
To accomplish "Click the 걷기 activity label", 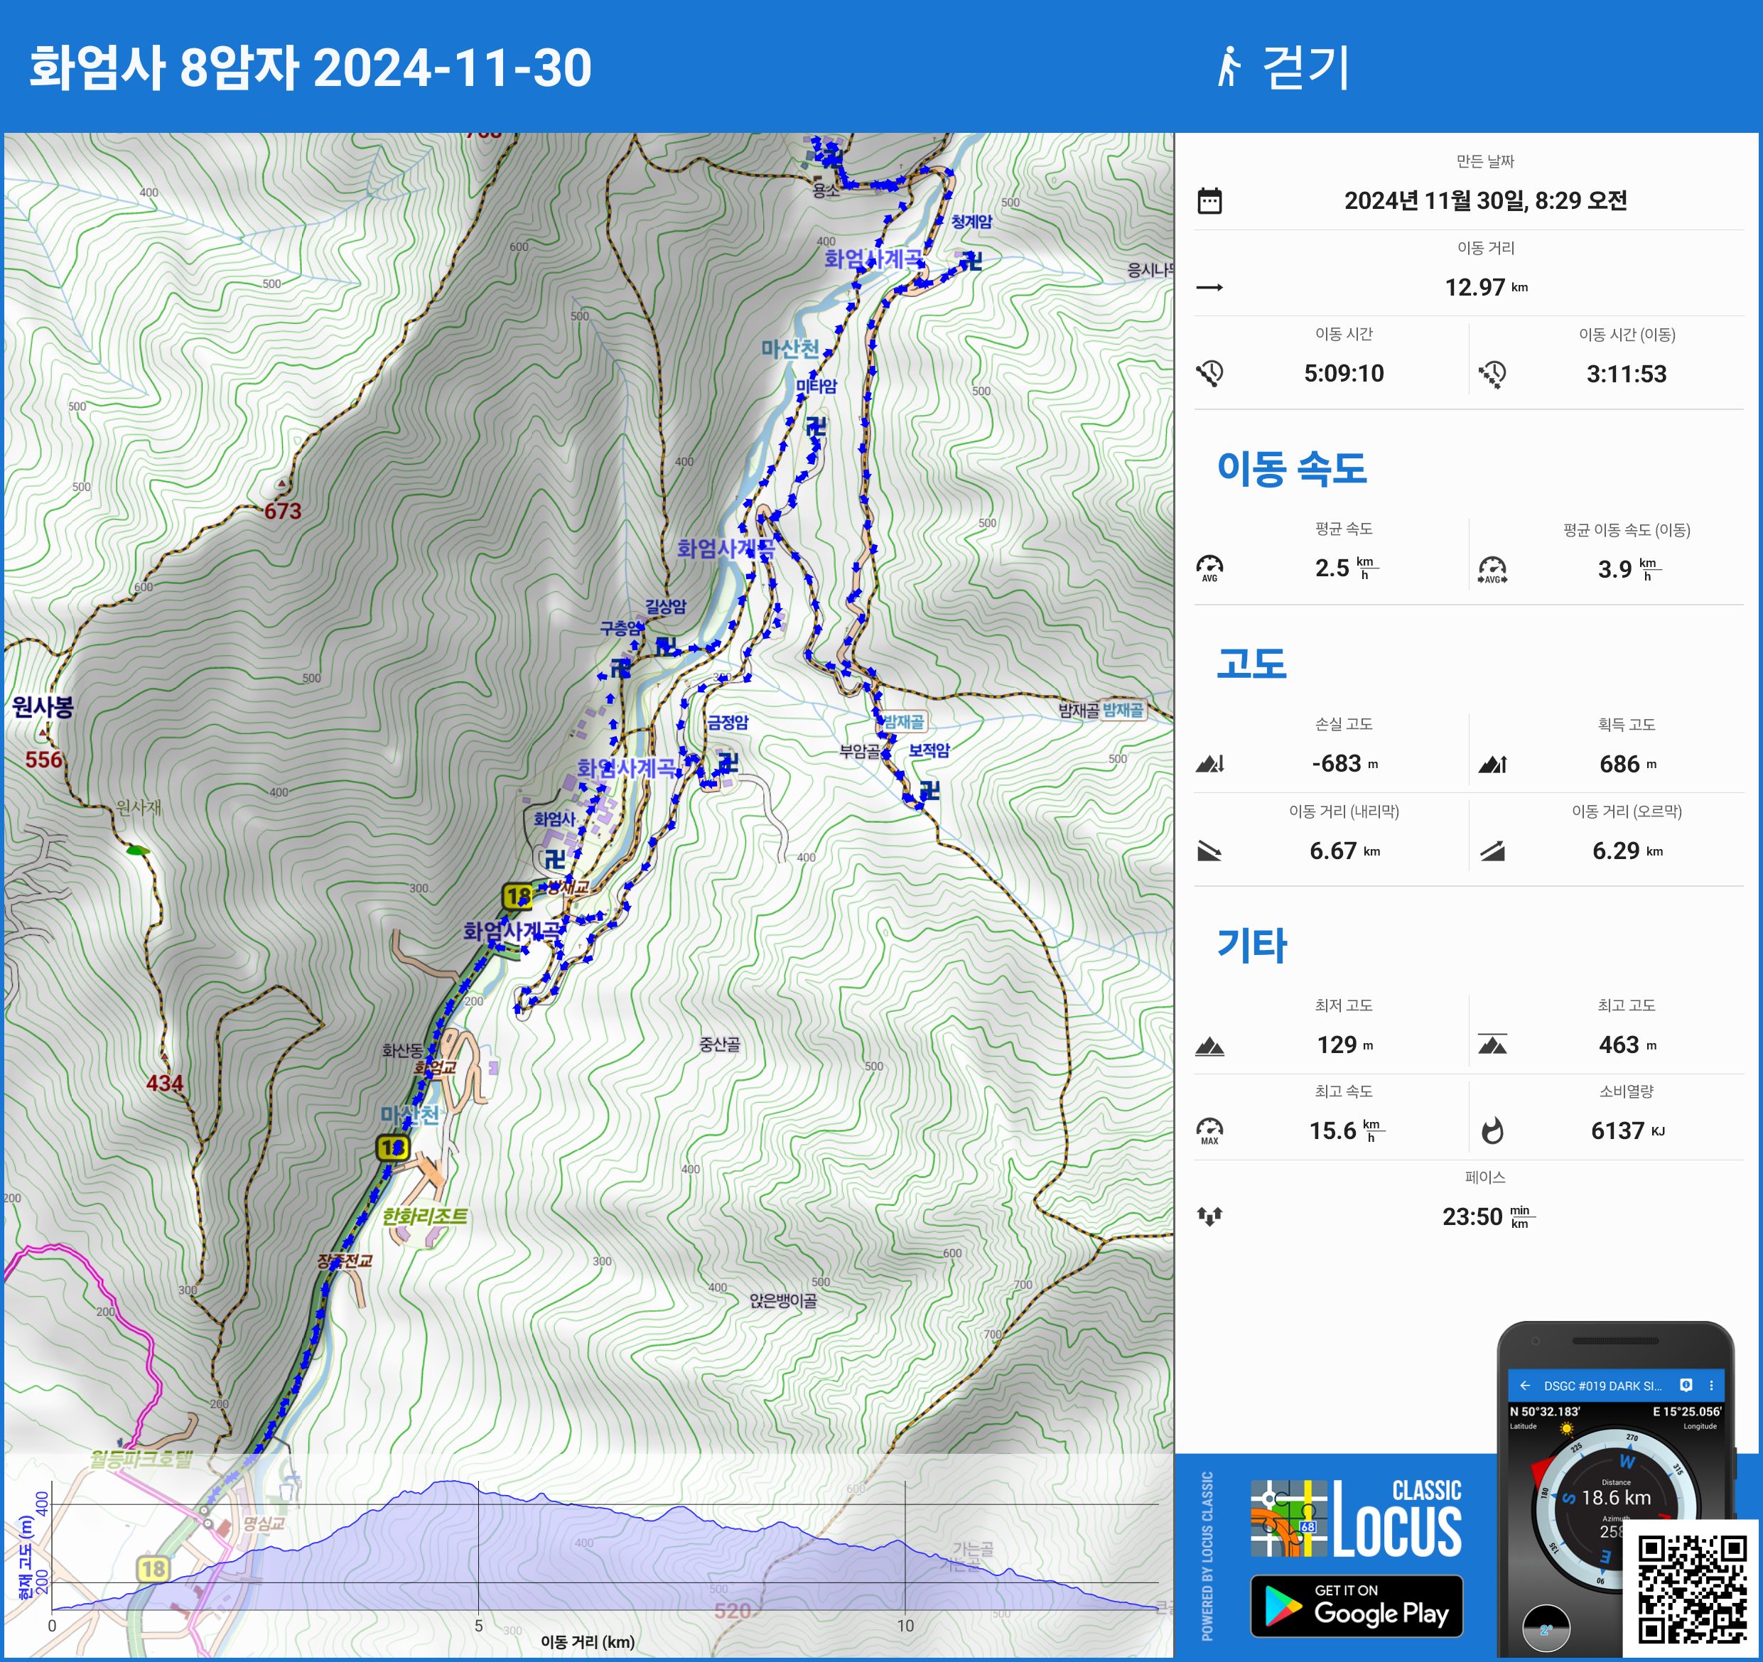I will 1306,68.
